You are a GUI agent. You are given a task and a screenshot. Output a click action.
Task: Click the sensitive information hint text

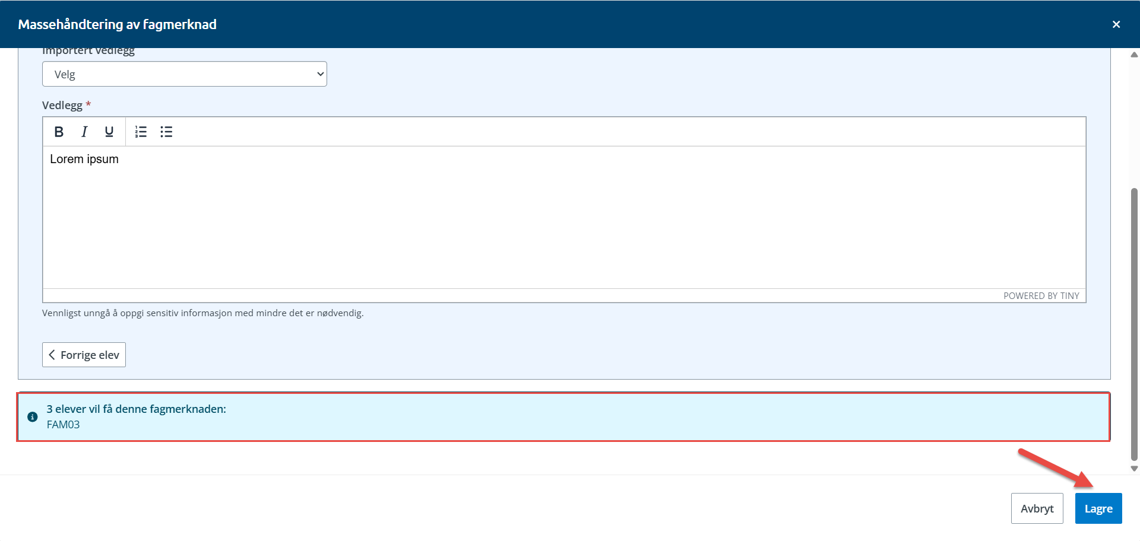tap(202, 313)
